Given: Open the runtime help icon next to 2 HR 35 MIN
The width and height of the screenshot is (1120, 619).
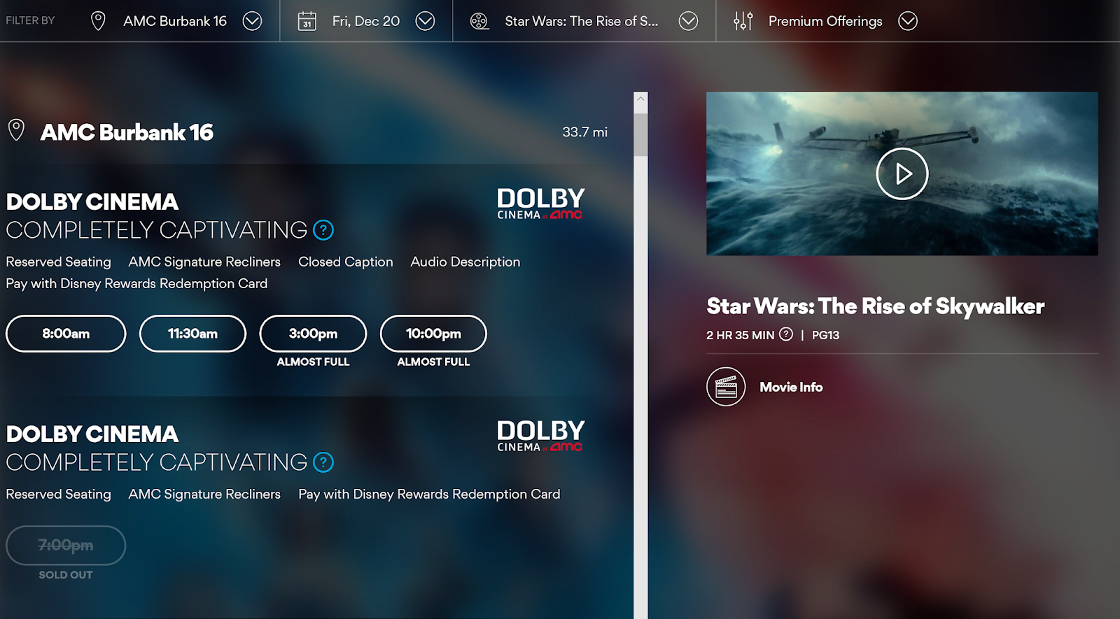Looking at the screenshot, I should pos(786,334).
